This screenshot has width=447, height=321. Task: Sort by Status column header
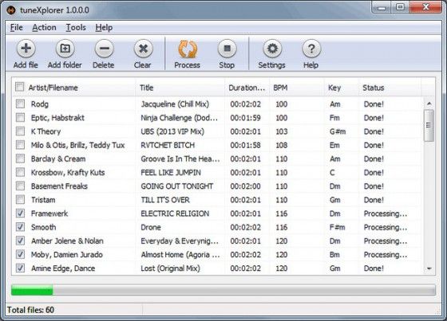(x=374, y=88)
